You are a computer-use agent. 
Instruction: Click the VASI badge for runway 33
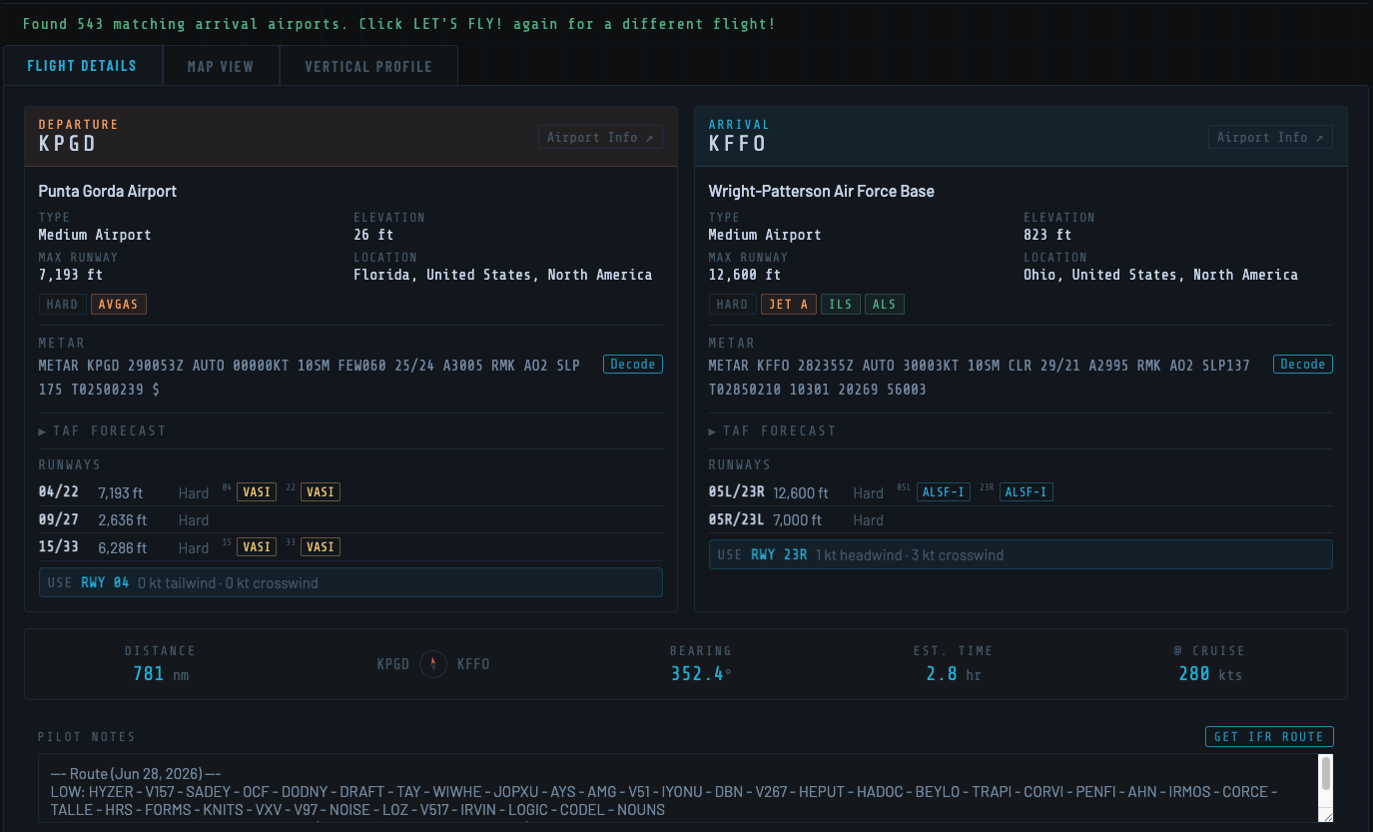click(321, 547)
